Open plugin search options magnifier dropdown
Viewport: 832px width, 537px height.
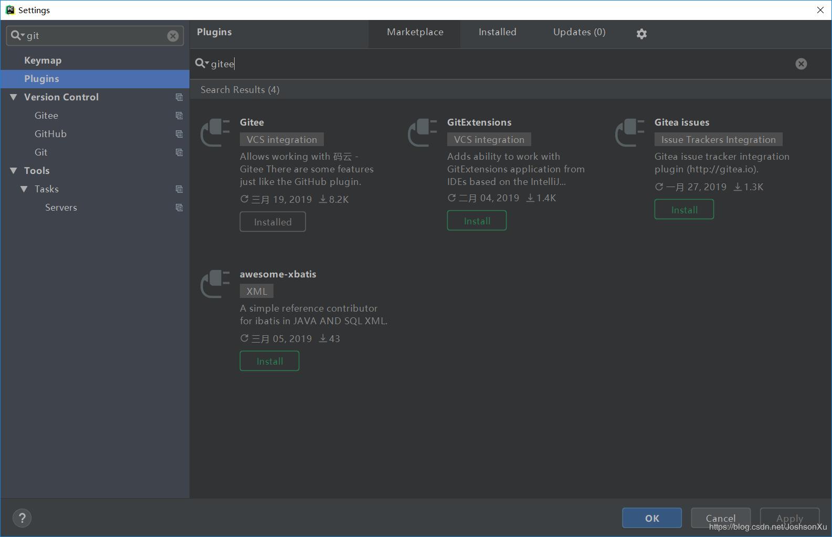tap(202, 64)
